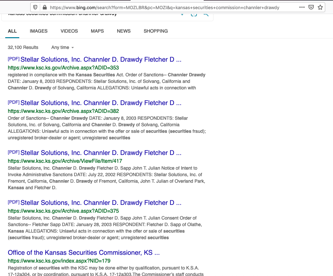The width and height of the screenshot is (333, 276).
Task: Click snippet line "registered in compliance with the Kansas Securities"
Action: (x=61, y=75)
